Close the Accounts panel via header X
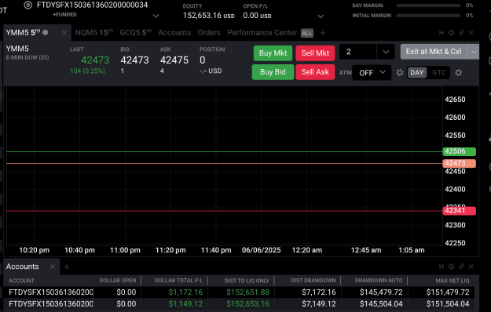Image resolution: width=491 pixels, height=312 pixels. point(471,267)
